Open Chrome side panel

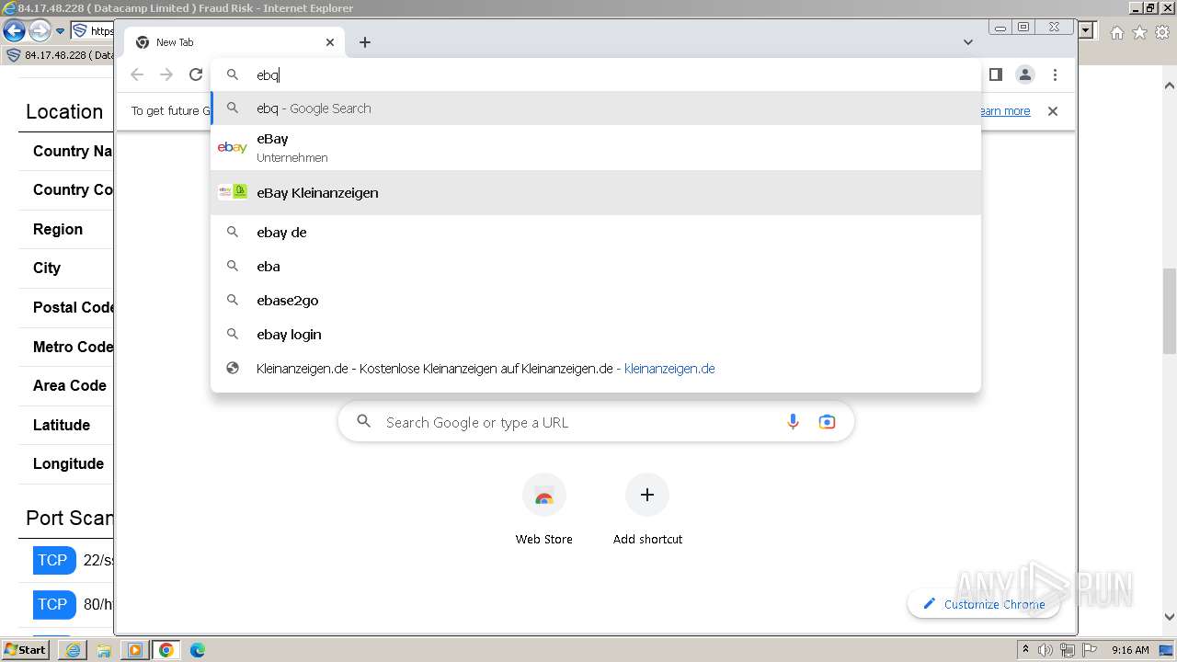tap(996, 74)
